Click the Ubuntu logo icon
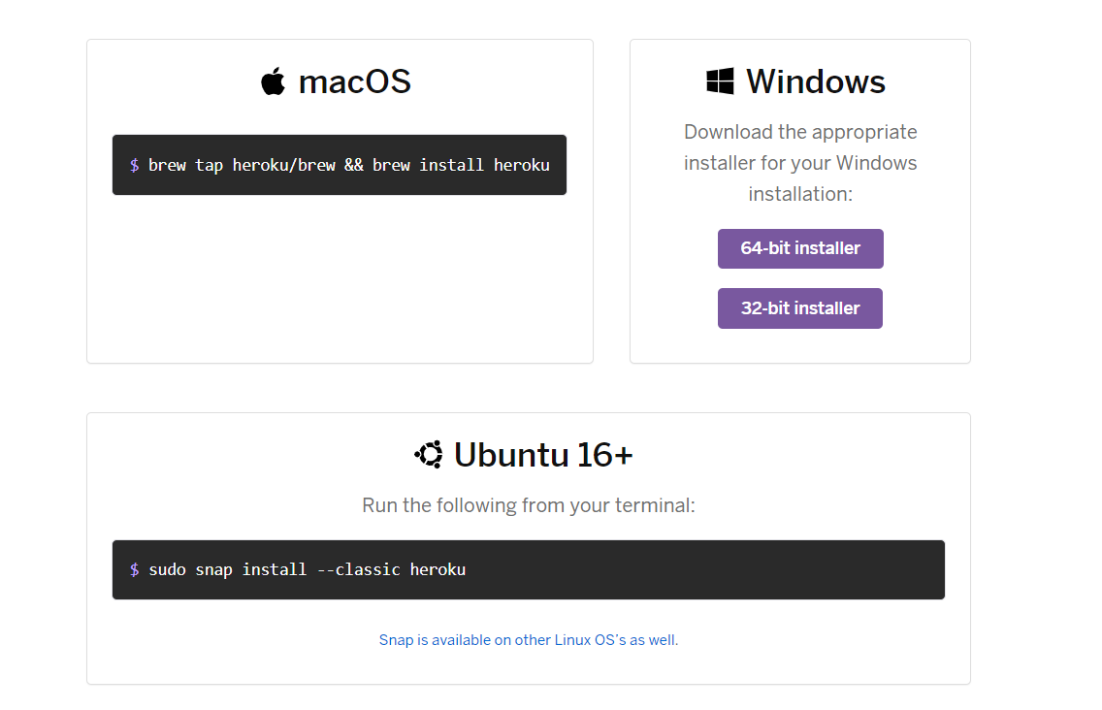 click(429, 454)
